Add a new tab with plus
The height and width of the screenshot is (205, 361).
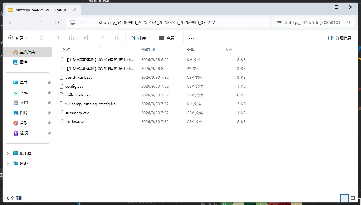[88, 10]
